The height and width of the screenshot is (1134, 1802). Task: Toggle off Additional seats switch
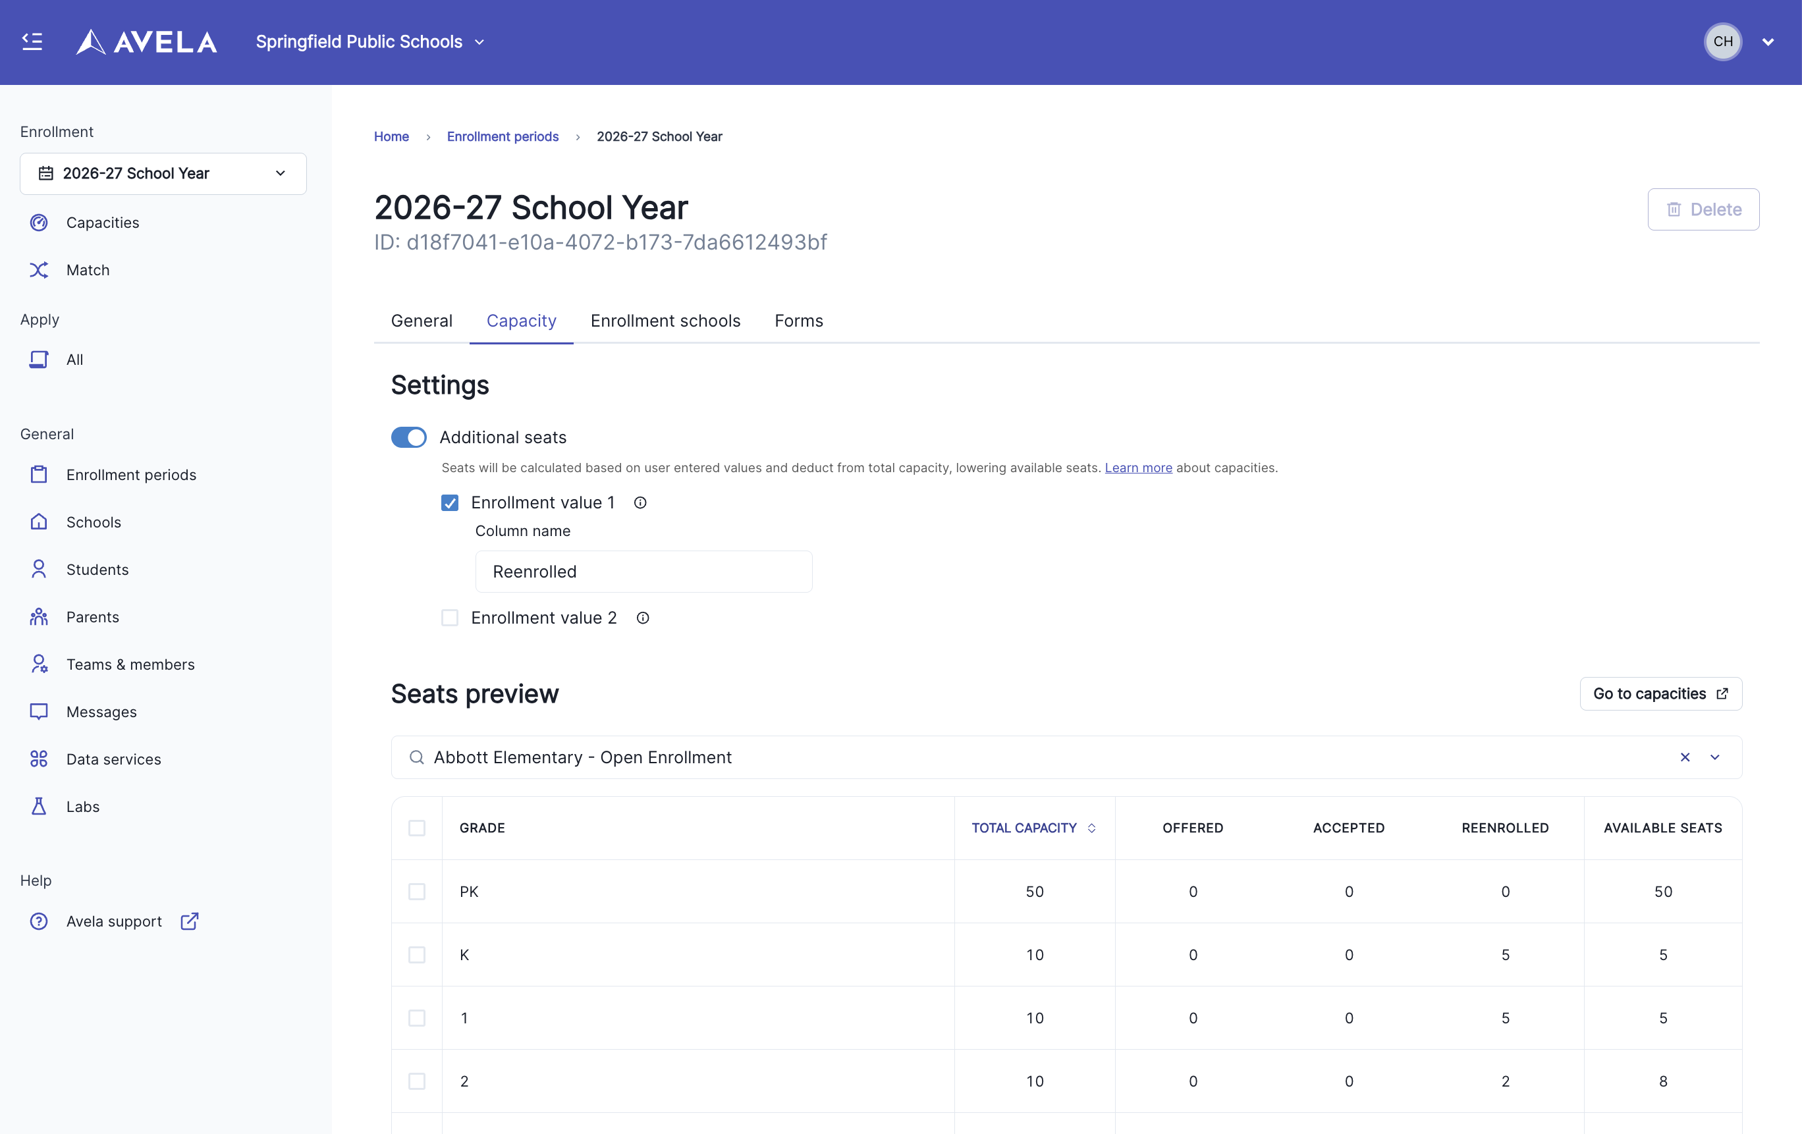pyautogui.click(x=408, y=437)
